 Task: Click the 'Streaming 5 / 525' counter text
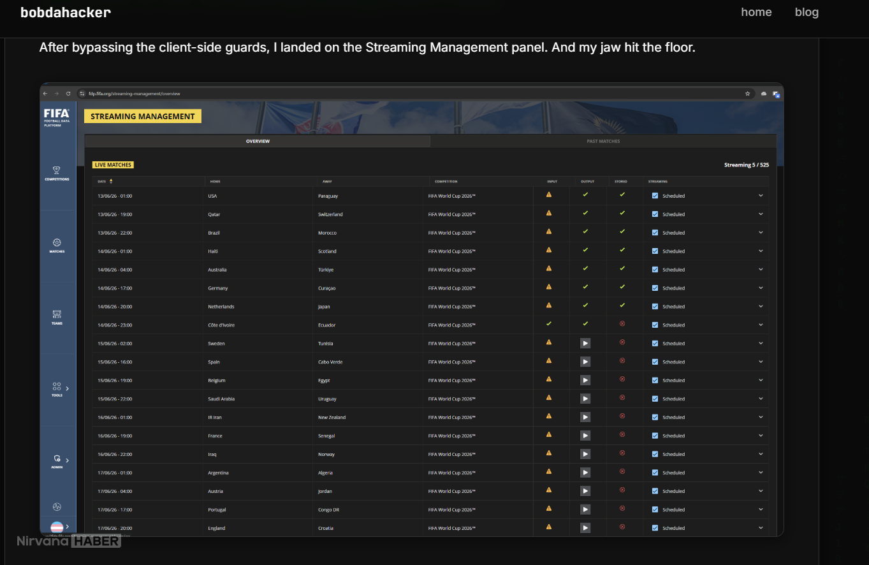tap(747, 165)
